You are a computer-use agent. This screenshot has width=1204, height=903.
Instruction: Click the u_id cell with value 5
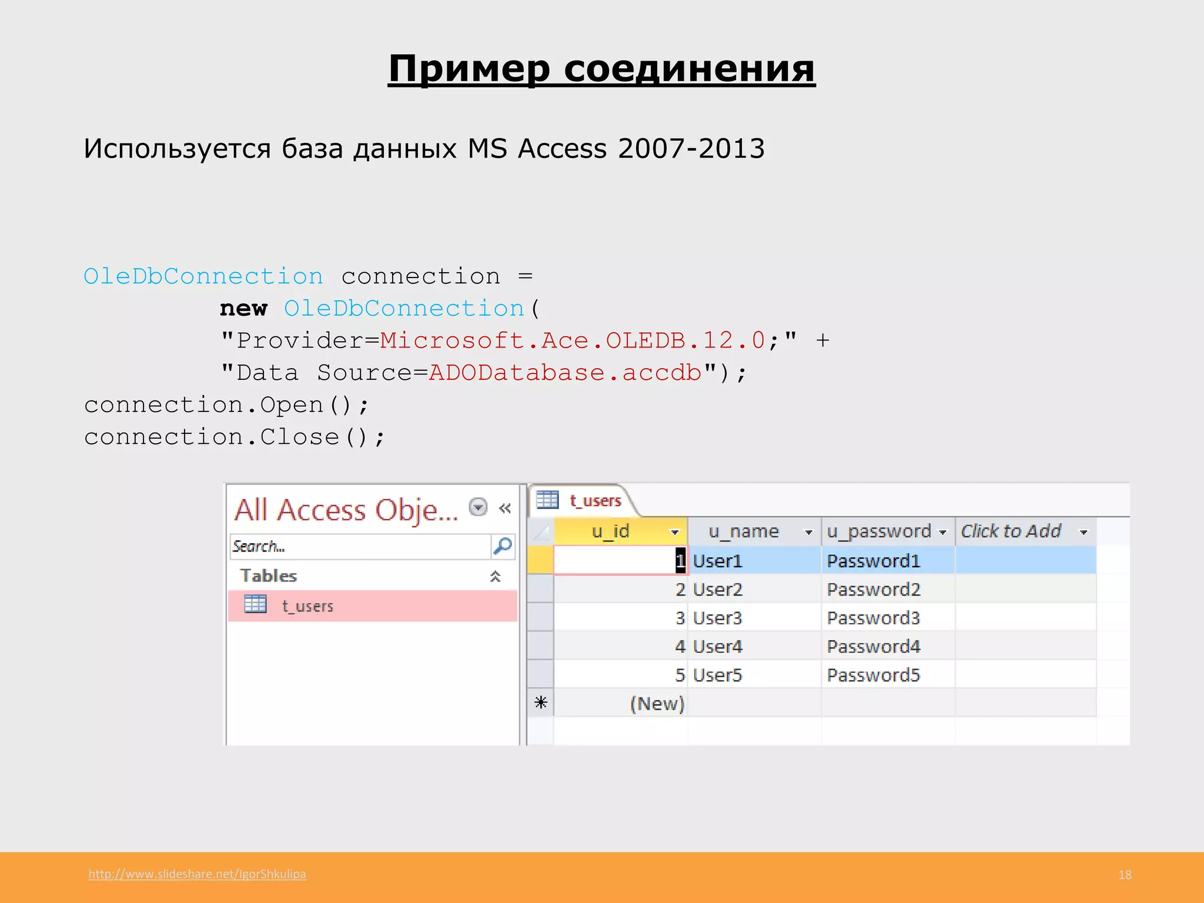coord(620,675)
